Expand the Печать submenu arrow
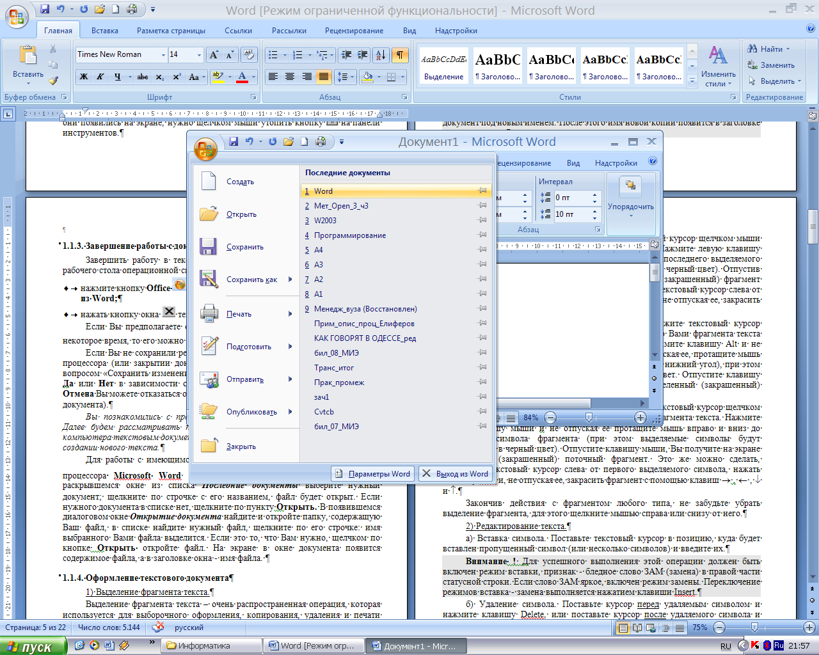Image resolution: width=819 pixels, height=655 pixels. (x=290, y=313)
